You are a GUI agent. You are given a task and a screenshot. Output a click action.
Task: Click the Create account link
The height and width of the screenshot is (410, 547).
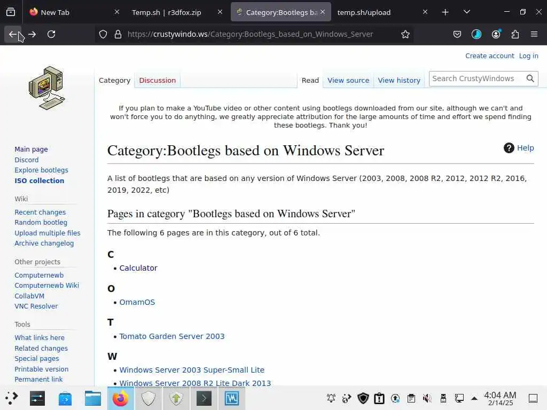[x=489, y=56]
